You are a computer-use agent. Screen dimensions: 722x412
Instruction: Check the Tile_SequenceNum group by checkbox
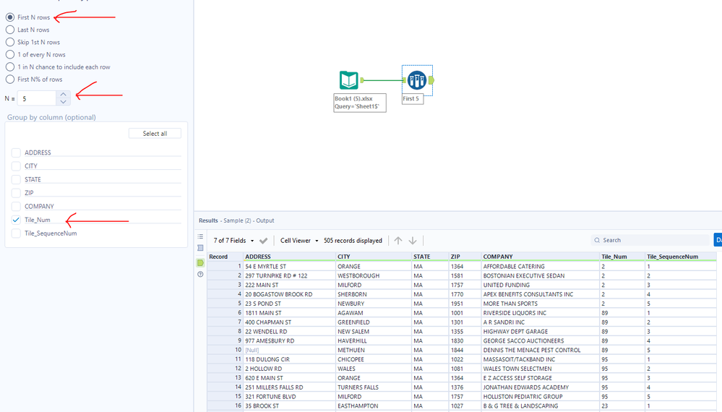coord(16,233)
